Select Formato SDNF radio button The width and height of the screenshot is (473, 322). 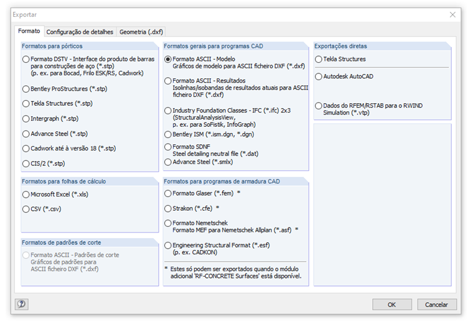coord(168,147)
